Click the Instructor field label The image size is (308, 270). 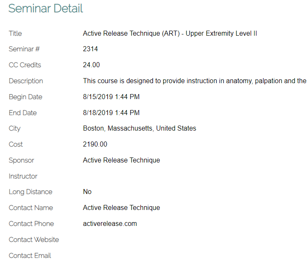point(23,176)
